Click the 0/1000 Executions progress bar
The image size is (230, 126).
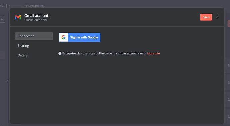pyautogui.click(x=16, y=6)
